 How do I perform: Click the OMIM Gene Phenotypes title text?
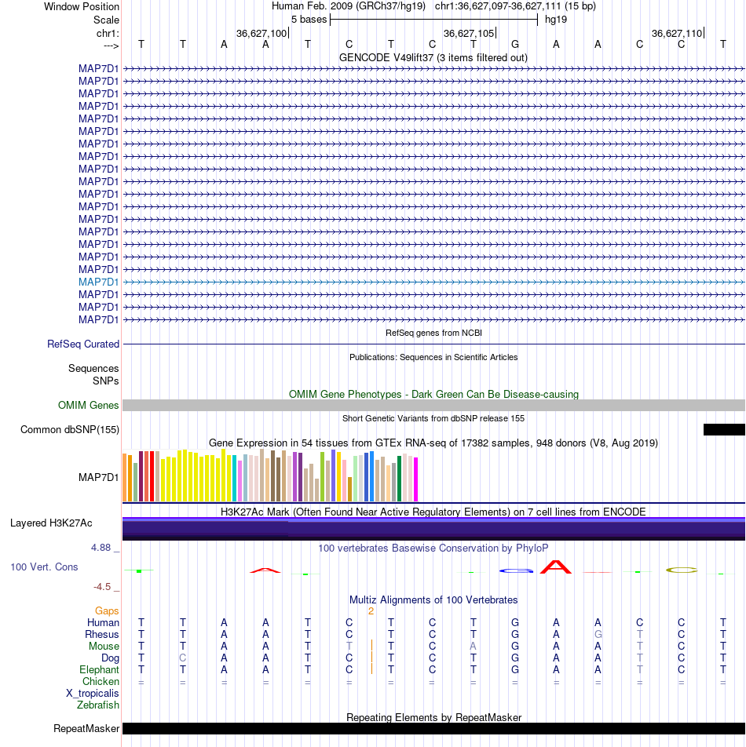click(433, 394)
